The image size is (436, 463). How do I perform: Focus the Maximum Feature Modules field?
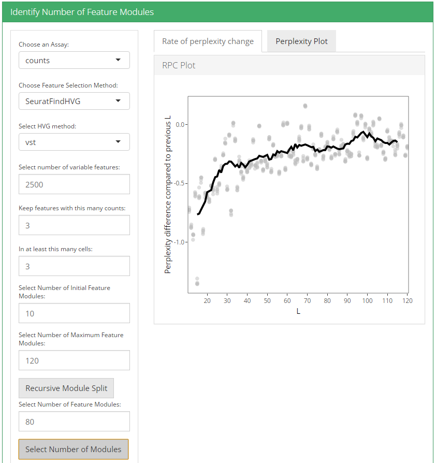tap(74, 360)
